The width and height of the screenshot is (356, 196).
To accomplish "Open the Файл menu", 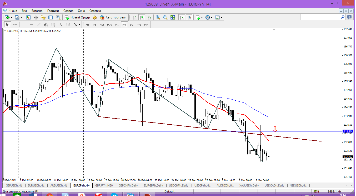I will coord(13,11).
